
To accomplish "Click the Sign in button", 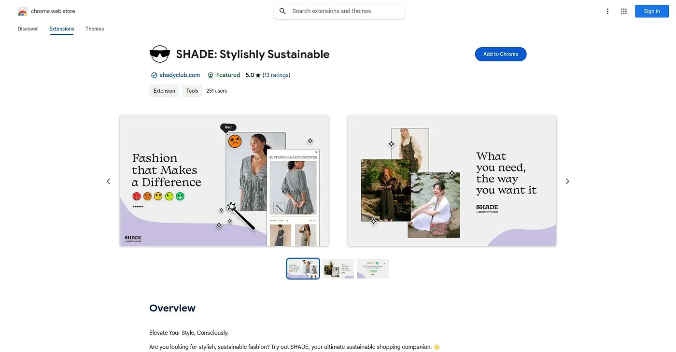I will (652, 11).
